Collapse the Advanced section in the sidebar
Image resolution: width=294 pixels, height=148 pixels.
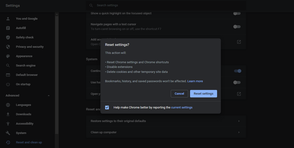pyautogui.click(x=49, y=96)
